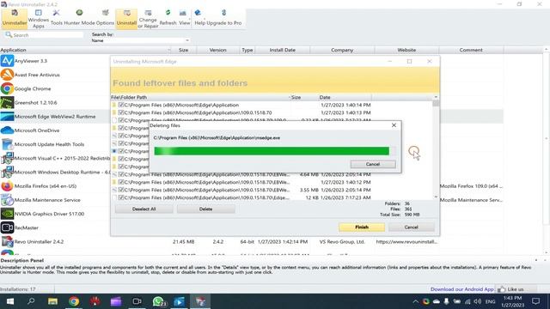Sort by the Install Date column

pyautogui.click(x=283, y=50)
